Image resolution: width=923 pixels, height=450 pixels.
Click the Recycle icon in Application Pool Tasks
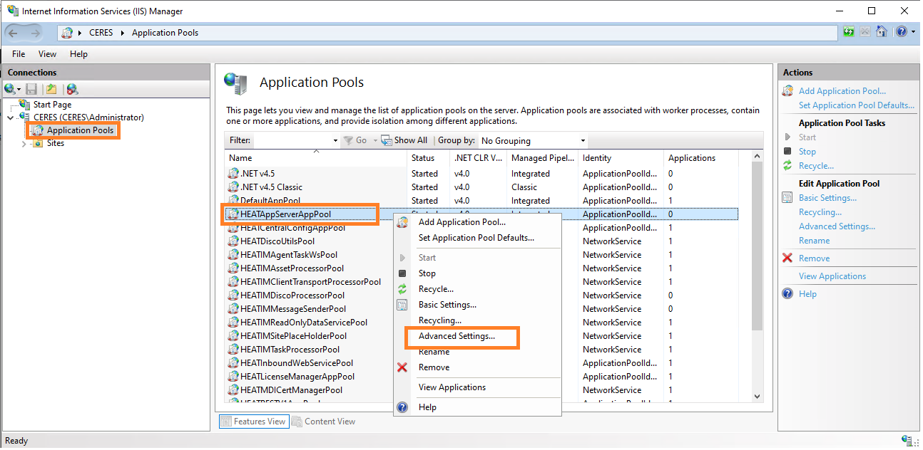click(787, 165)
